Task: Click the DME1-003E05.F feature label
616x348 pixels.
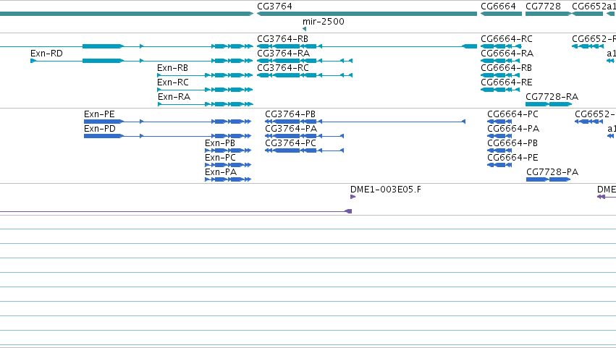Action: pos(386,190)
